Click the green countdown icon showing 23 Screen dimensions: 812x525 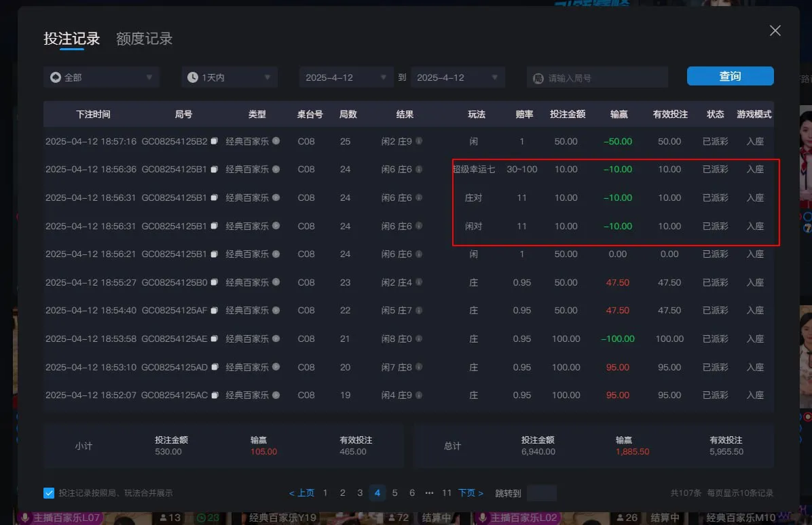coord(201,518)
